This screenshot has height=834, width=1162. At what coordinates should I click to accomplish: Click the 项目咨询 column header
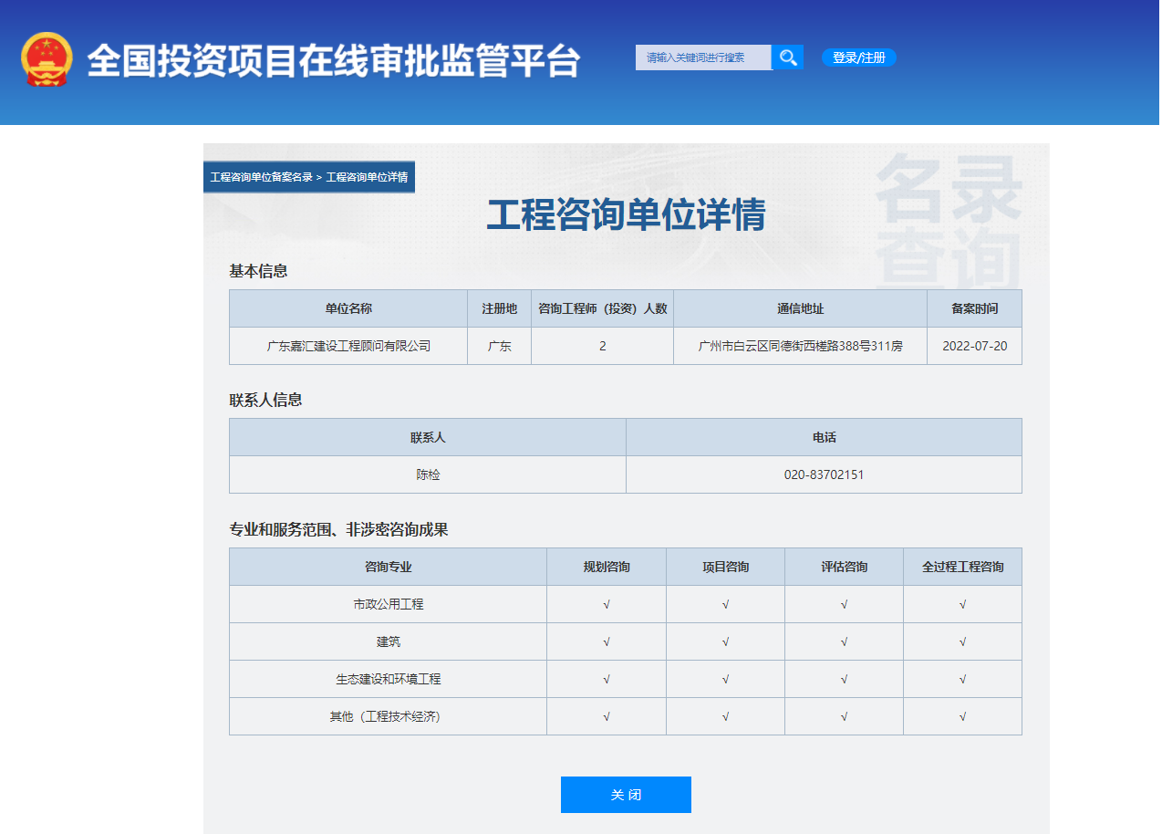click(x=726, y=567)
